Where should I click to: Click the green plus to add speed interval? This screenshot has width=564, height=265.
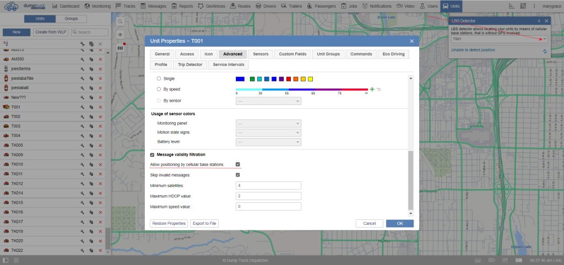click(372, 89)
